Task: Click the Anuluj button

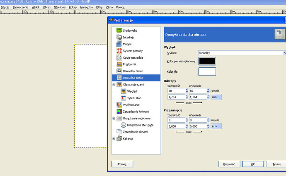Action: point(276,164)
